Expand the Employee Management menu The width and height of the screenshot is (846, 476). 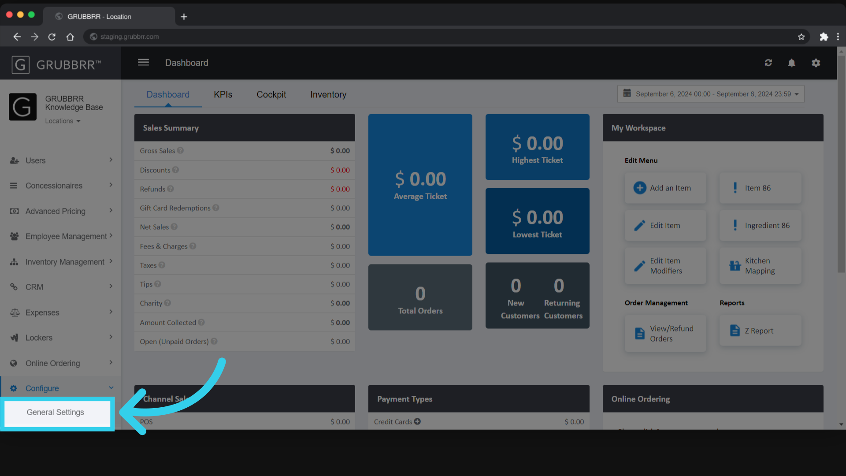pos(61,236)
